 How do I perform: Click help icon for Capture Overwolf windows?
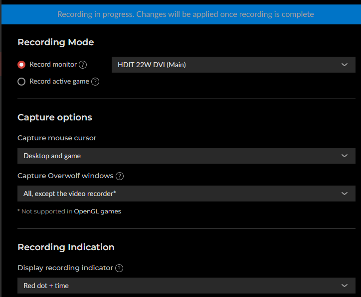pos(120,176)
